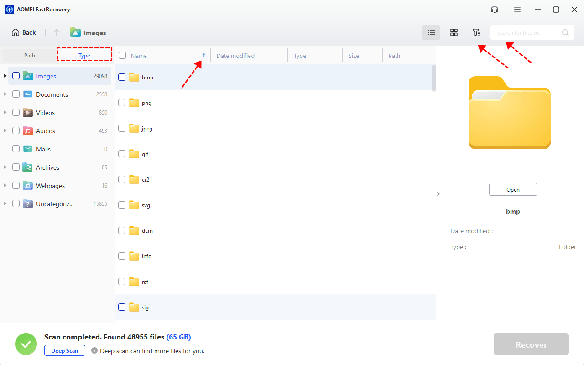Open the filter options icon
Viewport: 584px width, 365px height.
pyautogui.click(x=476, y=32)
